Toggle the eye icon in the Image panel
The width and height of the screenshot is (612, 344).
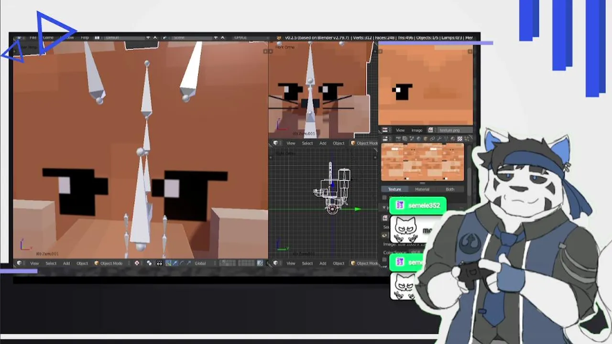click(384, 235)
